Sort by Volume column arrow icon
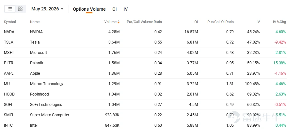The height and width of the screenshot is (129, 287). [x=119, y=22]
